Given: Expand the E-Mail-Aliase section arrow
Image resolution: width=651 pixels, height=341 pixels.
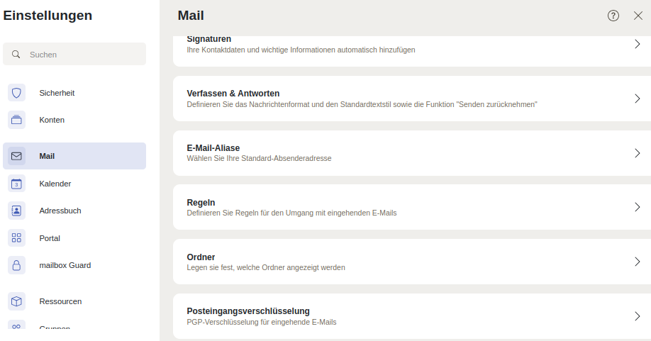Looking at the screenshot, I should coord(637,153).
